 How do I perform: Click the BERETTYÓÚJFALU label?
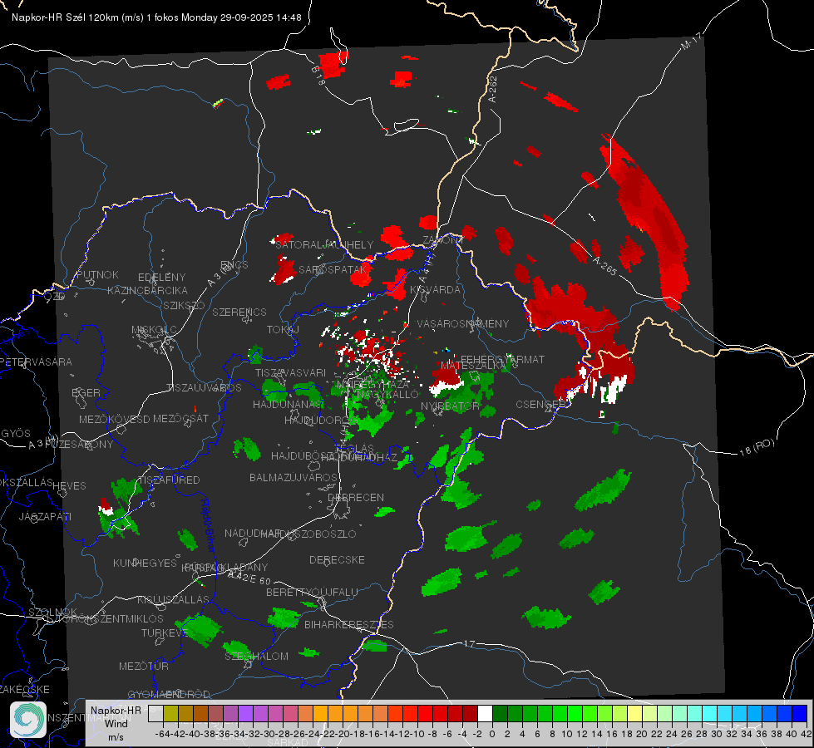(x=312, y=593)
